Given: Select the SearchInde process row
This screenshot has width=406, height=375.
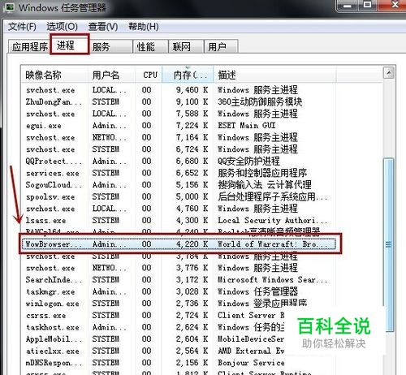Looking at the screenshot, I should (179, 280).
